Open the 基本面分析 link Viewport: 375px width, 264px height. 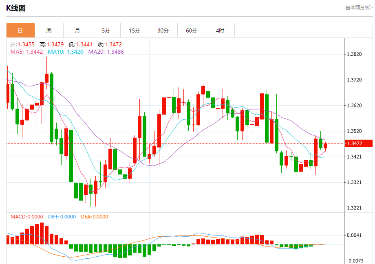(359, 8)
